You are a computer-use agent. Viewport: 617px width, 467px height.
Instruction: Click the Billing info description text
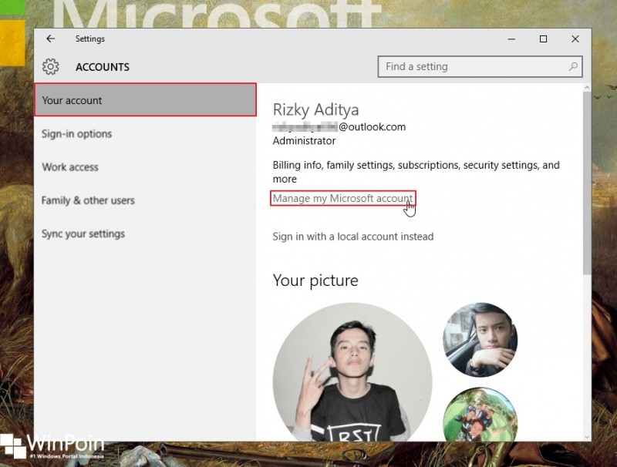416,172
